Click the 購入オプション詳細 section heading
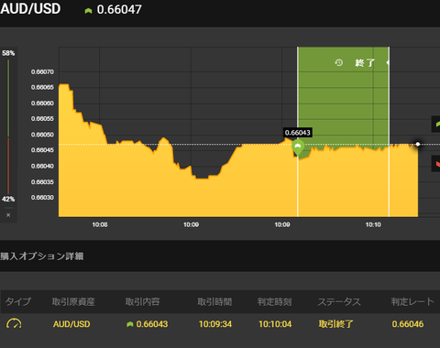The image size is (440, 348). 42,256
